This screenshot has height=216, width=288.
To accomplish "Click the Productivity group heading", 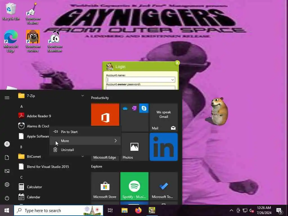I will [x=100, y=98].
